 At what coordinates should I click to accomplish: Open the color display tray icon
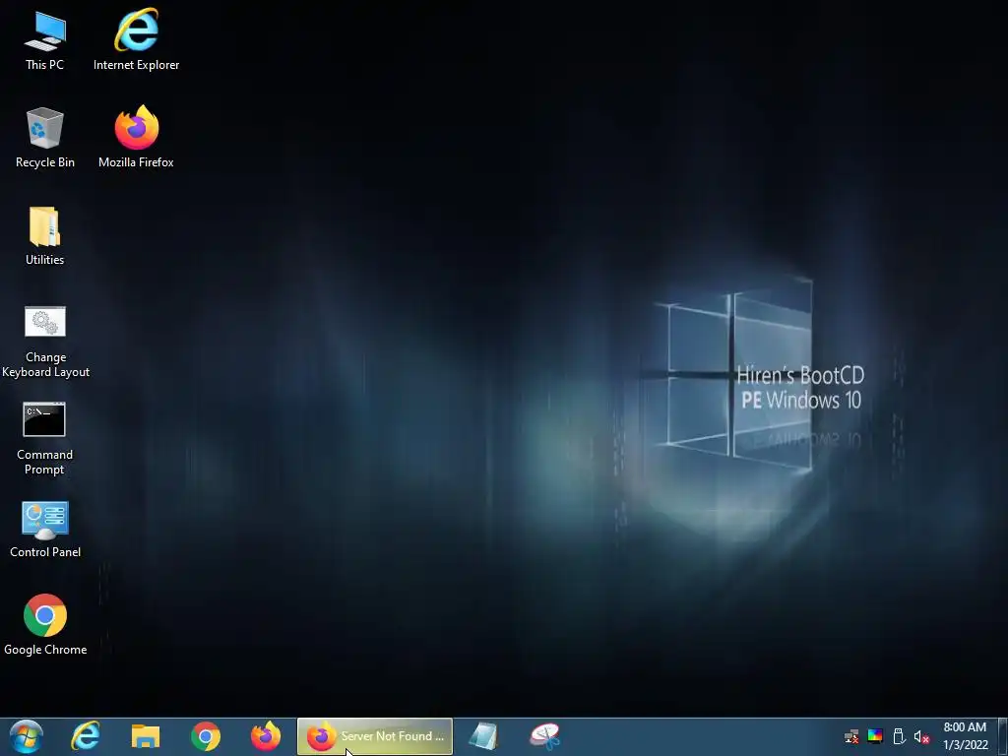(875, 736)
